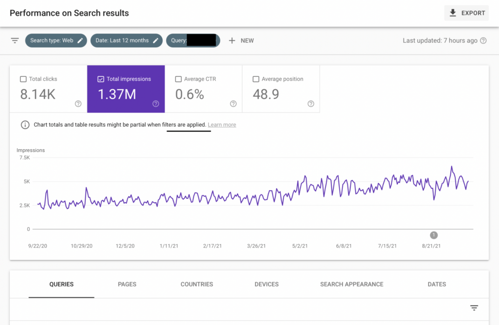499x325 pixels.
Task: Click the 1/11/21 date label
Action: point(169,246)
